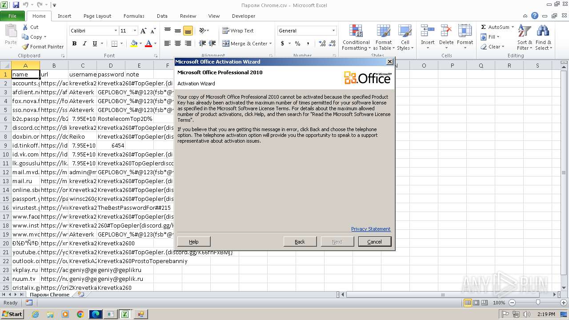This screenshot has height=320, width=569.
Task: Open the font color dropdown arrow
Action: (x=155, y=44)
